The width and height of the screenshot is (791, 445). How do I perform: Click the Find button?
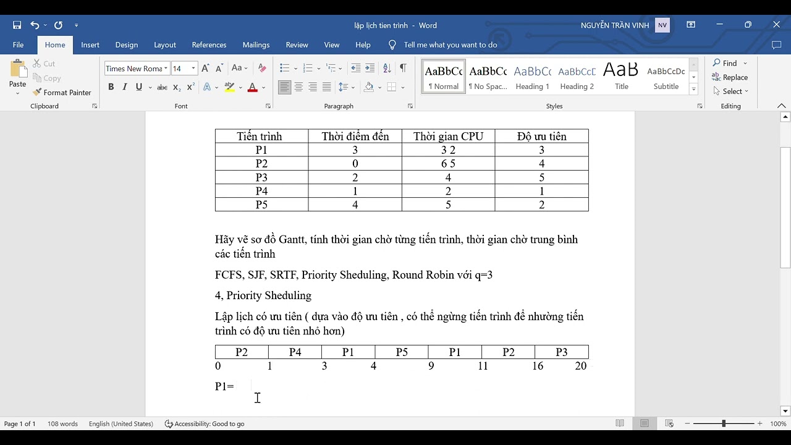725,63
